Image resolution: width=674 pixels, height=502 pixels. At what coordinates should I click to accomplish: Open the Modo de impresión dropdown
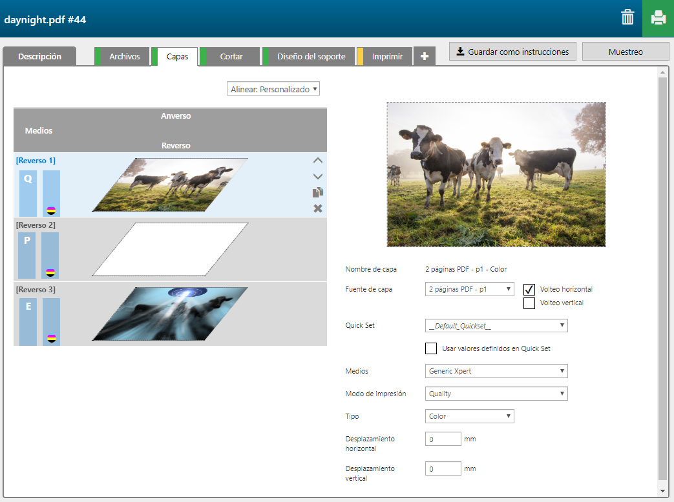coord(496,394)
